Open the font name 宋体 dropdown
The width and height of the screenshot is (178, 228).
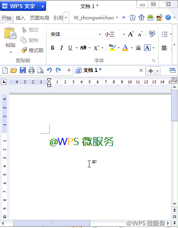[x=100, y=34]
